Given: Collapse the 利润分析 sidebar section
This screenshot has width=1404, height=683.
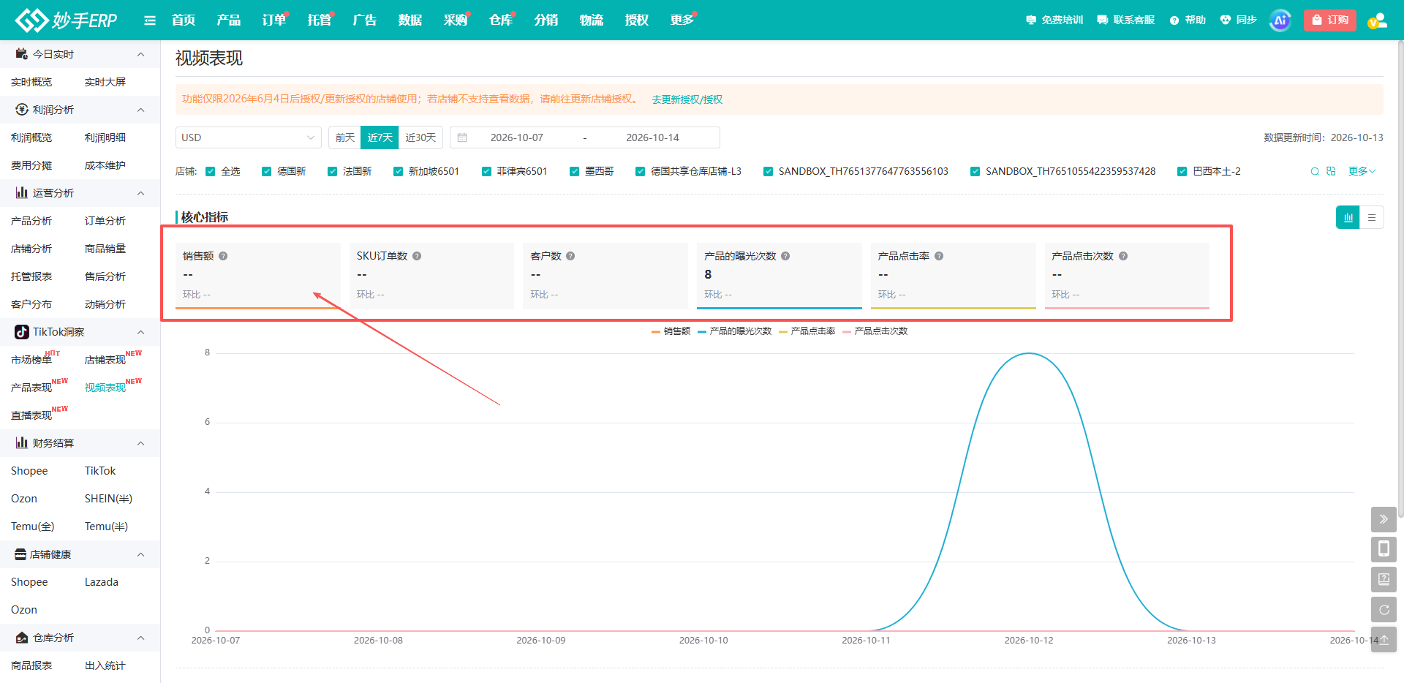Looking at the screenshot, I should tap(141, 110).
